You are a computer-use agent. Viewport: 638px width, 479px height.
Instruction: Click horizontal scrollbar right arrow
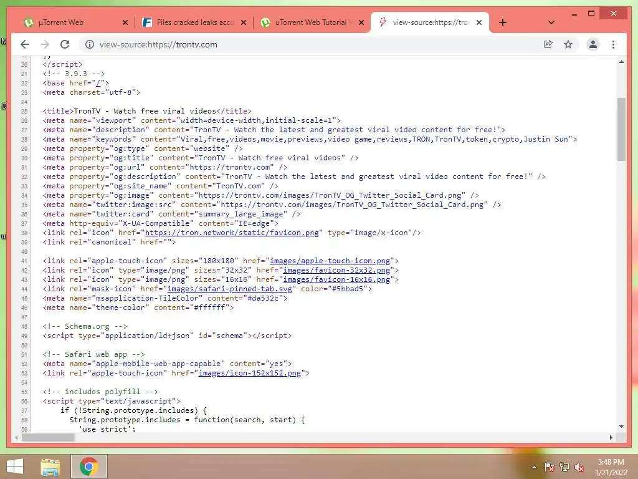pyautogui.click(x=611, y=437)
